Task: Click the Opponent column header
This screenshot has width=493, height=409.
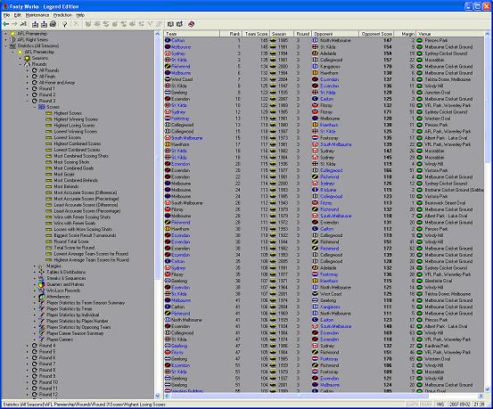Action: tap(335, 34)
